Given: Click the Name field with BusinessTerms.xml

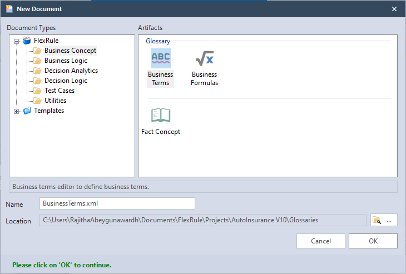Looking at the screenshot, I should point(117,203).
